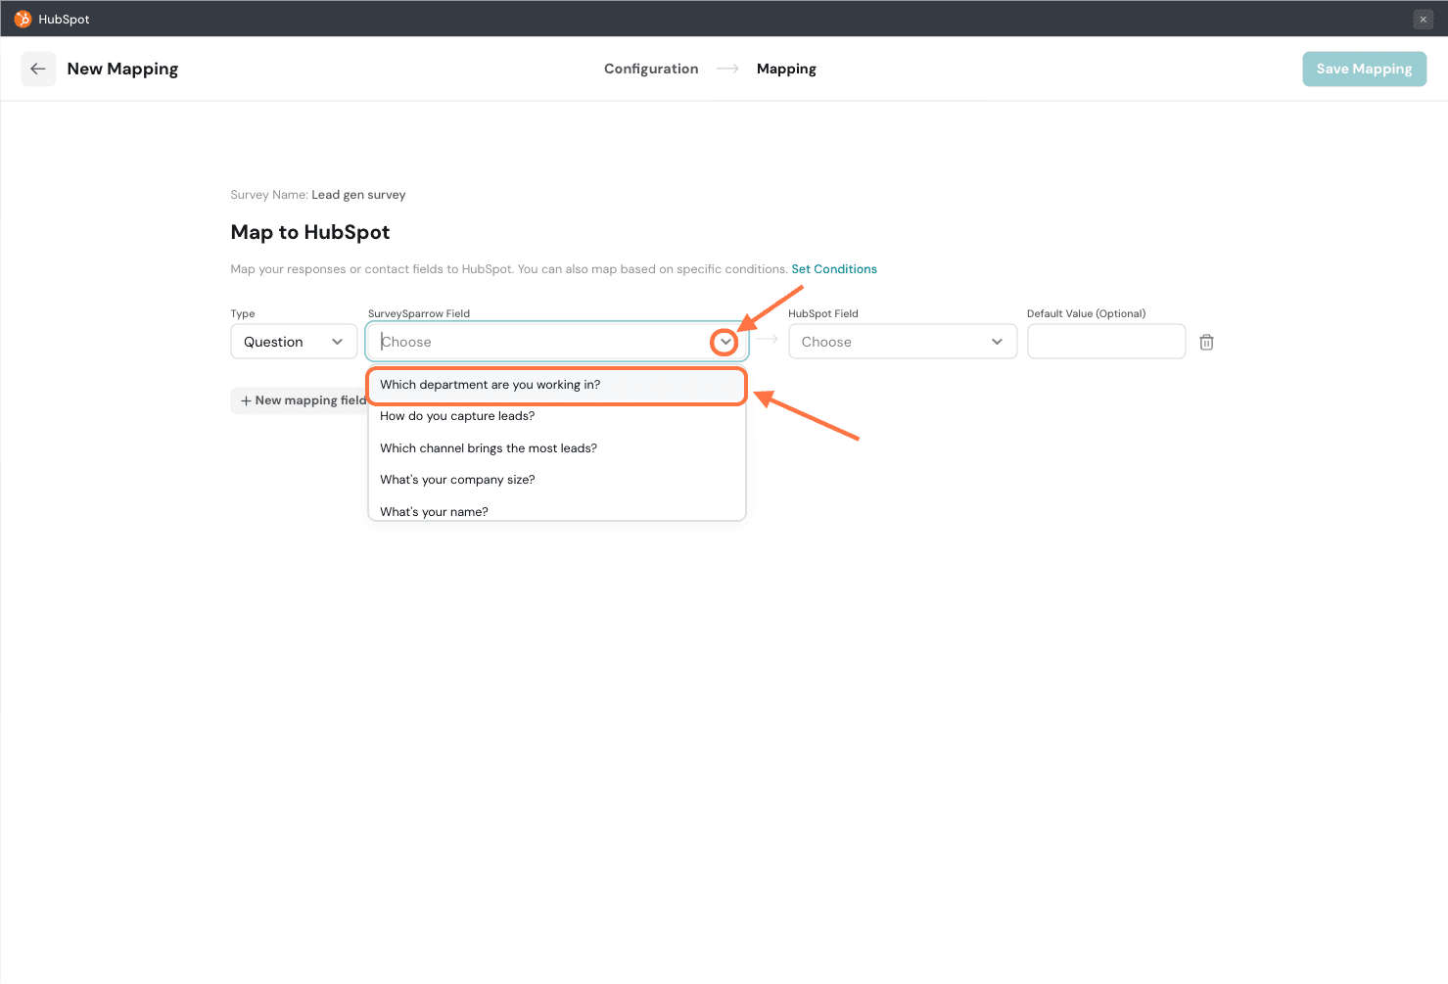Screen dimensions: 1448x984
Task: Add a New mapping field
Action: pyautogui.click(x=302, y=400)
